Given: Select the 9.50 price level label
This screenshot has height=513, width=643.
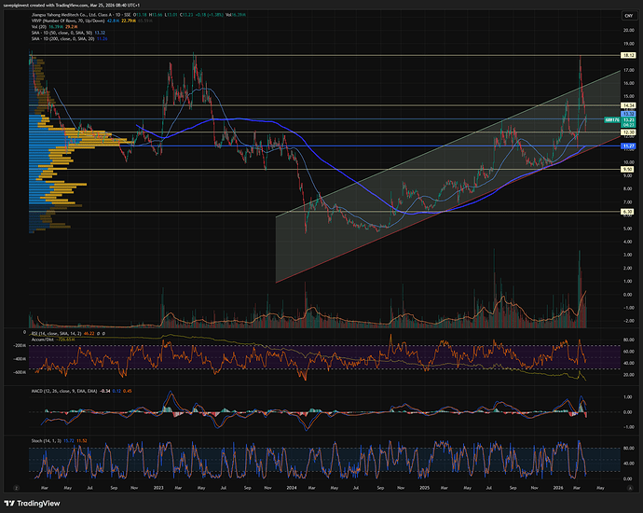Looking at the screenshot, I should (x=627, y=170).
